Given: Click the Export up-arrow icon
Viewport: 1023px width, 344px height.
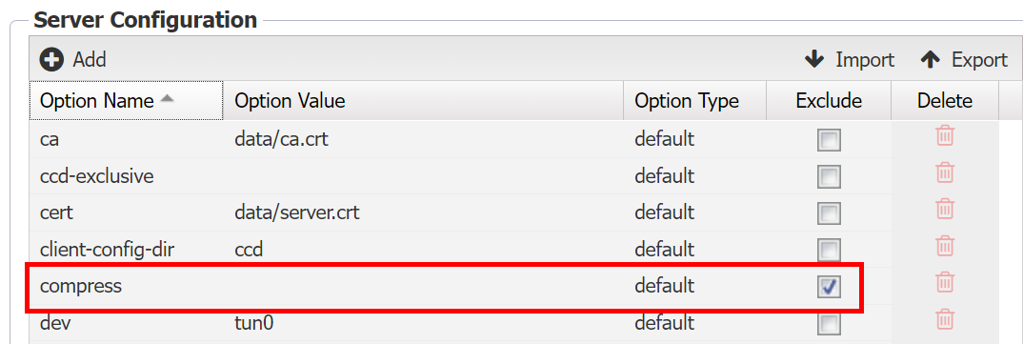Looking at the screenshot, I should click(931, 59).
